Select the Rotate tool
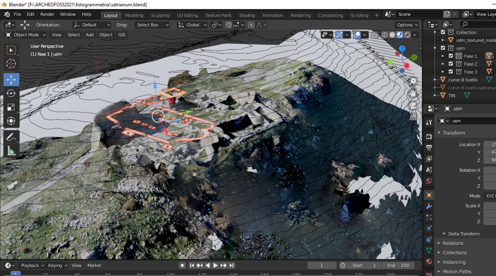This screenshot has width=496, height=276. (x=11, y=93)
